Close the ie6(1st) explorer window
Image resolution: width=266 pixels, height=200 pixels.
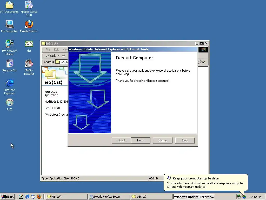(206, 43)
